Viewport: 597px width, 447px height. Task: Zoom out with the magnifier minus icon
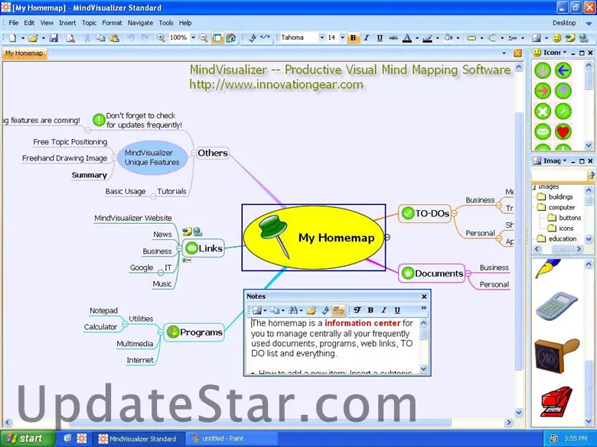(204, 37)
